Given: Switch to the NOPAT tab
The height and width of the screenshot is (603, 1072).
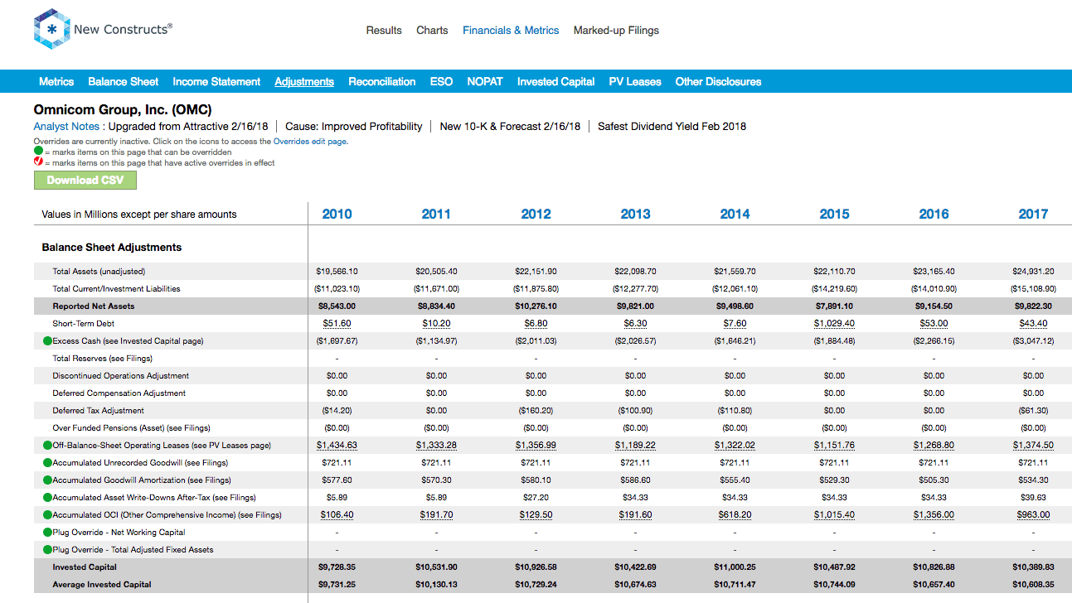Looking at the screenshot, I should pos(485,81).
